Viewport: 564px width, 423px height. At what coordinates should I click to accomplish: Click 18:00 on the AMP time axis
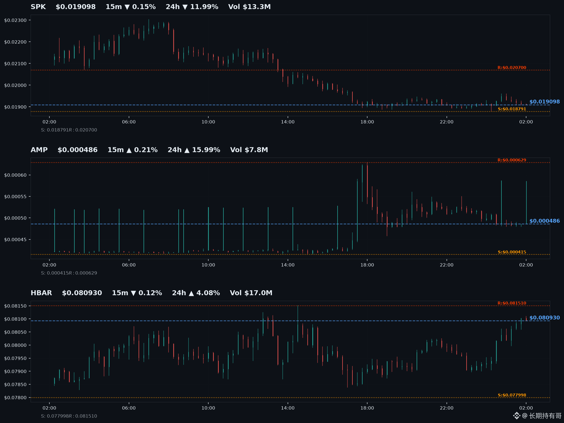click(367, 265)
